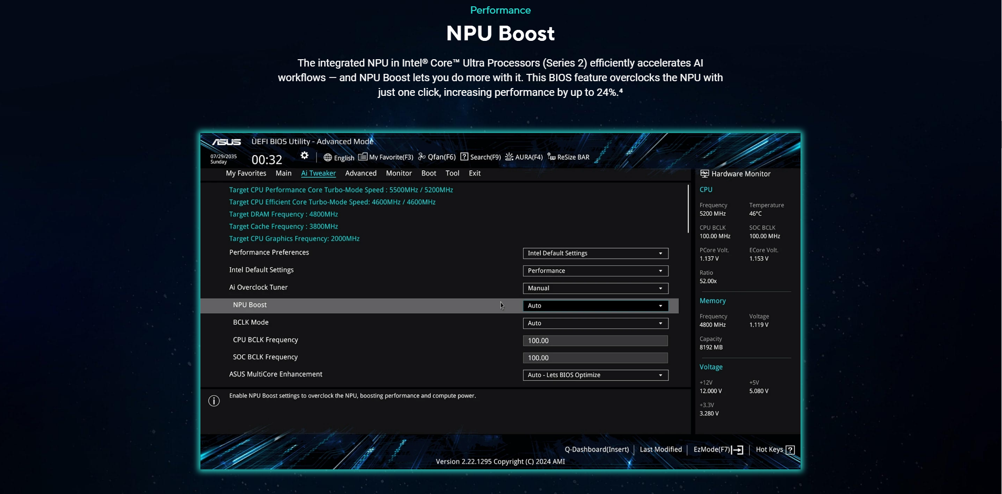Click the 07/29/2035 date text

(x=223, y=157)
